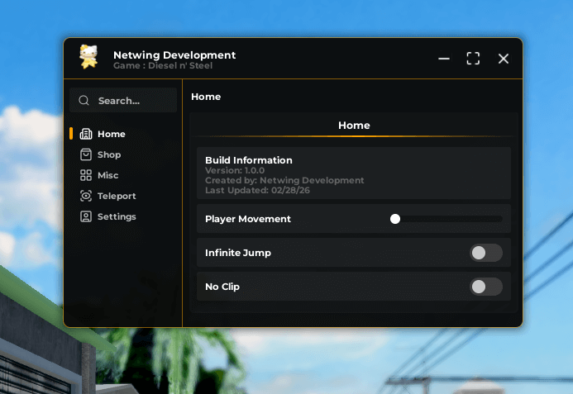Screen dimensions: 573x394
Task: Click the No Clip label
Action: click(x=222, y=287)
